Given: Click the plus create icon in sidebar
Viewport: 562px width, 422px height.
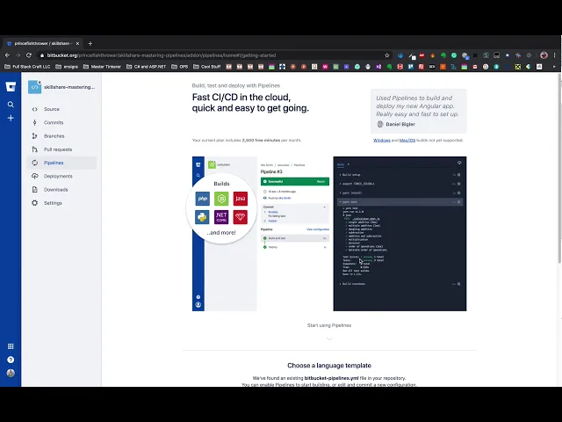Looking at the screenshot, I should (11, 118).
